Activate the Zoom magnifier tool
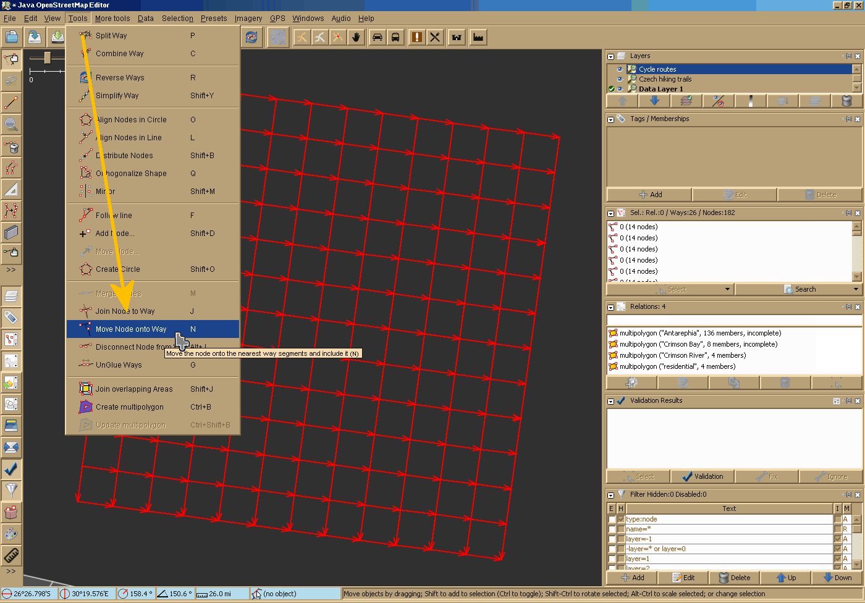The height and width of the screenshot is (603, 865). [11, 124]
